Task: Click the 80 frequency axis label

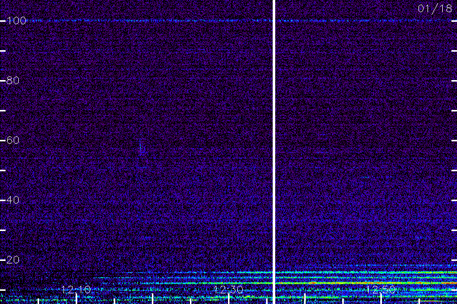Action: [x=13, y=81]
